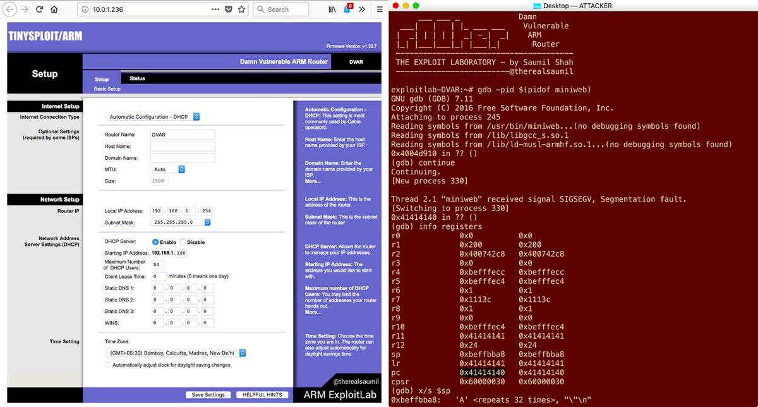The width and height of the screenshot is (758, 407).
Task: Open the Internet Connection Type dropdown
Action: [x=153, y=117]
